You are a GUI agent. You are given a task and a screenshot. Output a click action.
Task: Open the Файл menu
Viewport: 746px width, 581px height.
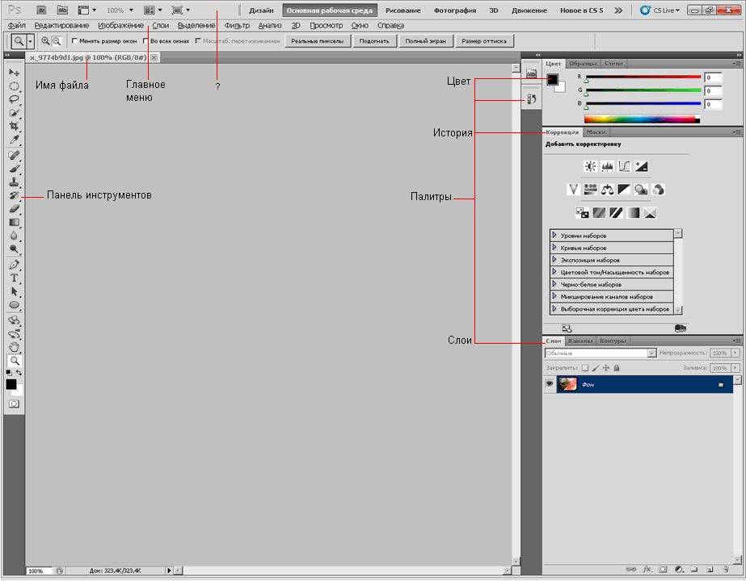pos(17,25)
